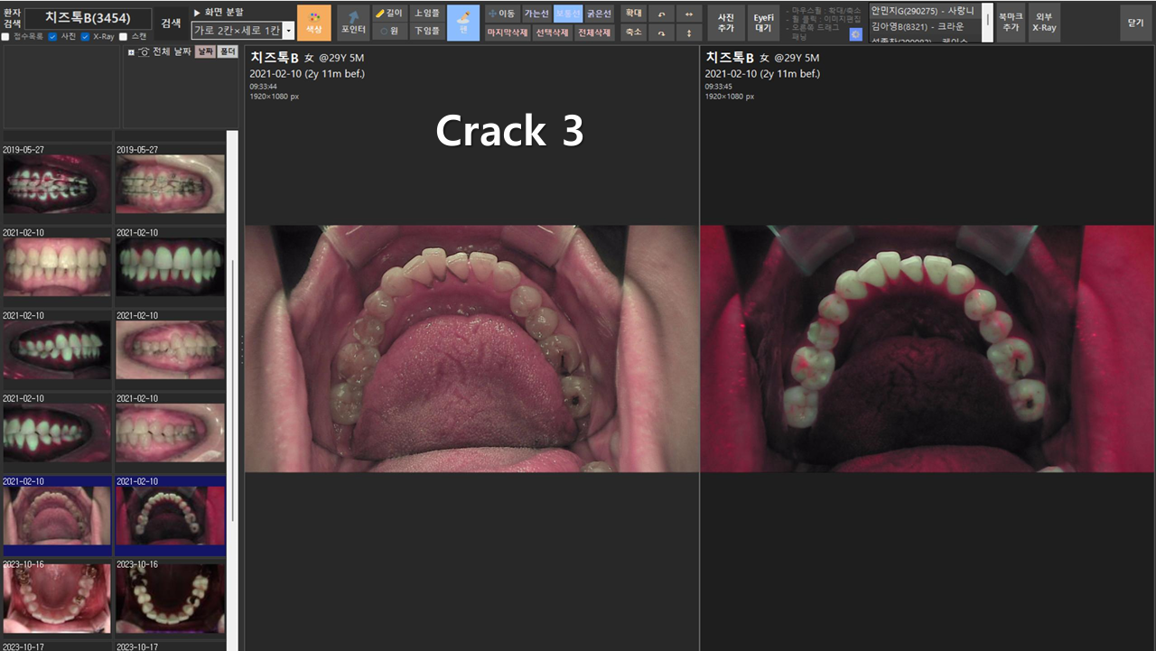Open the 외부 X-Ray button

[x=1044, y=23]
